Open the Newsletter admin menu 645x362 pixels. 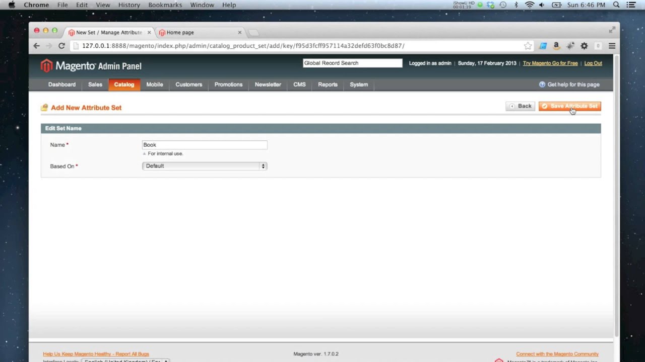click(x=268, y=84)
